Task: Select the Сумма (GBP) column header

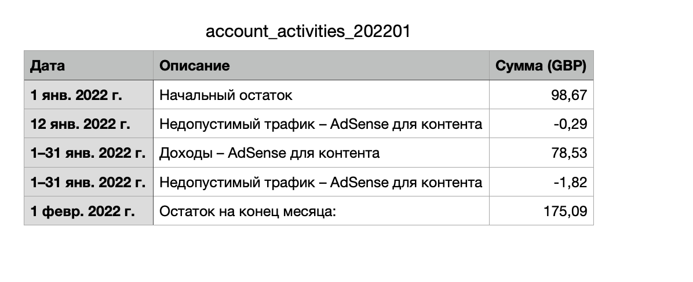Action: coord(541,65)
